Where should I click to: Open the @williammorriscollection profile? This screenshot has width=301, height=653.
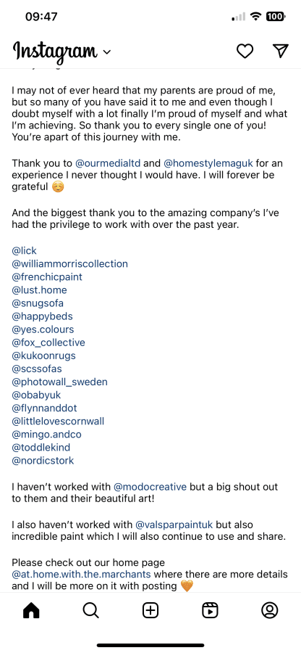(x=69, y=263)
